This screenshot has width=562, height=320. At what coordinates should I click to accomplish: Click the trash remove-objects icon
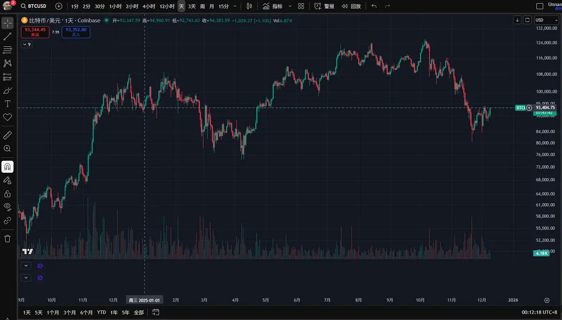7,239
